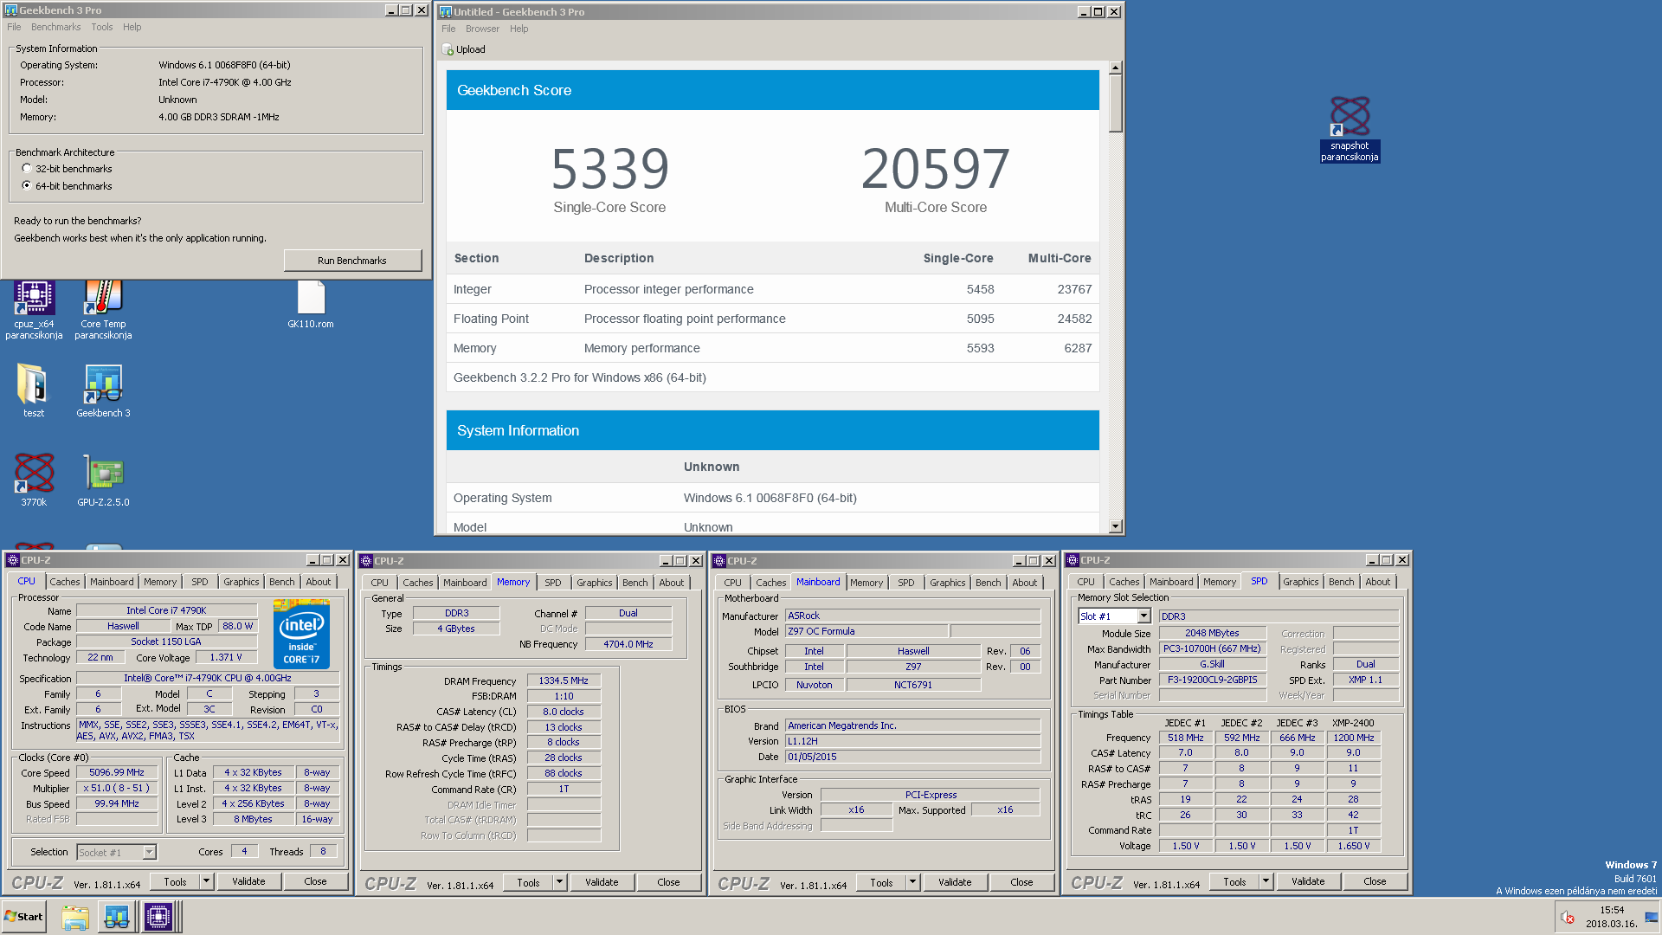
Task: Click BIOS version field L1.12H
Action: click(912, 741)
